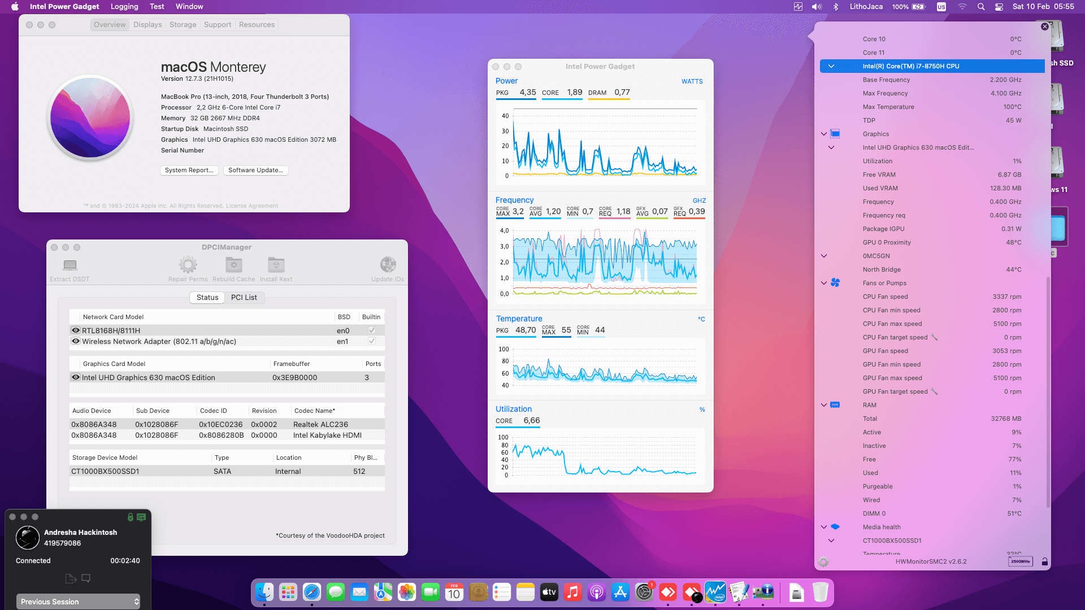Switch to the Storage tab in About This Mac
The image size is (1085, 610).
(183, 25)
